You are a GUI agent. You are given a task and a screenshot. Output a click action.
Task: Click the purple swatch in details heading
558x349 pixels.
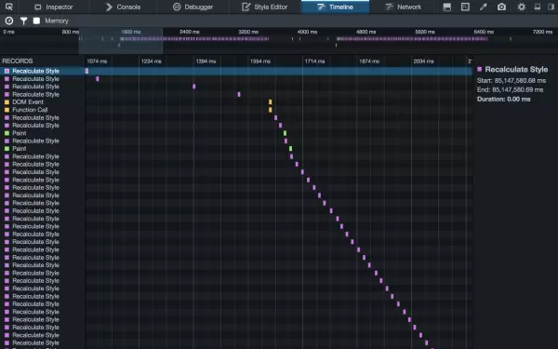[479, 69]
